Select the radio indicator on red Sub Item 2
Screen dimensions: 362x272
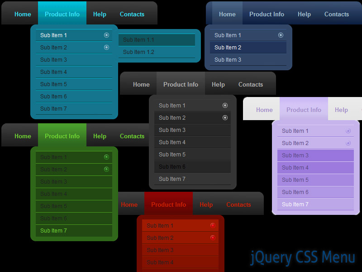(213, 238)
